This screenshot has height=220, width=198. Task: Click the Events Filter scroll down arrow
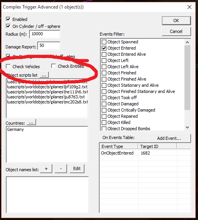click(x=187, y=127)
